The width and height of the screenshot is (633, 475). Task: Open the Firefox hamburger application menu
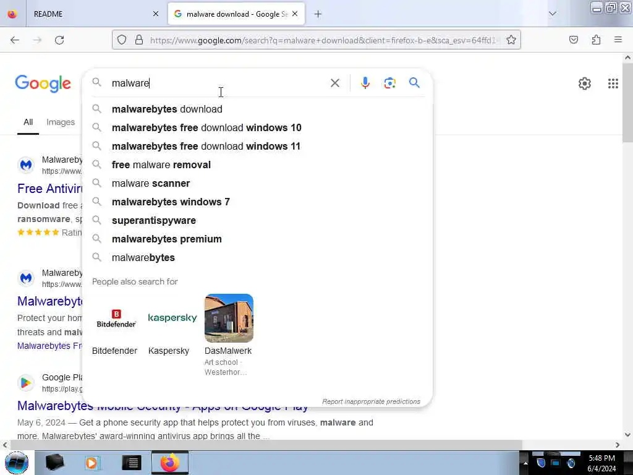pos(618,40)
